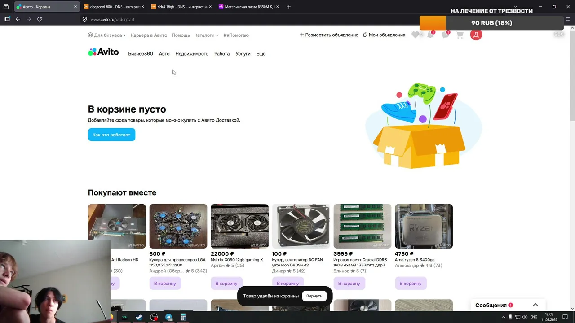
Task: Open the Недвижимость category
Action: coord(192,54)
